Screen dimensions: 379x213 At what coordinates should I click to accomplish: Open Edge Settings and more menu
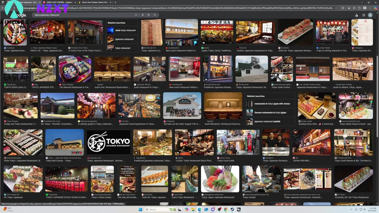pyautogui.click(x=370, y=8)
